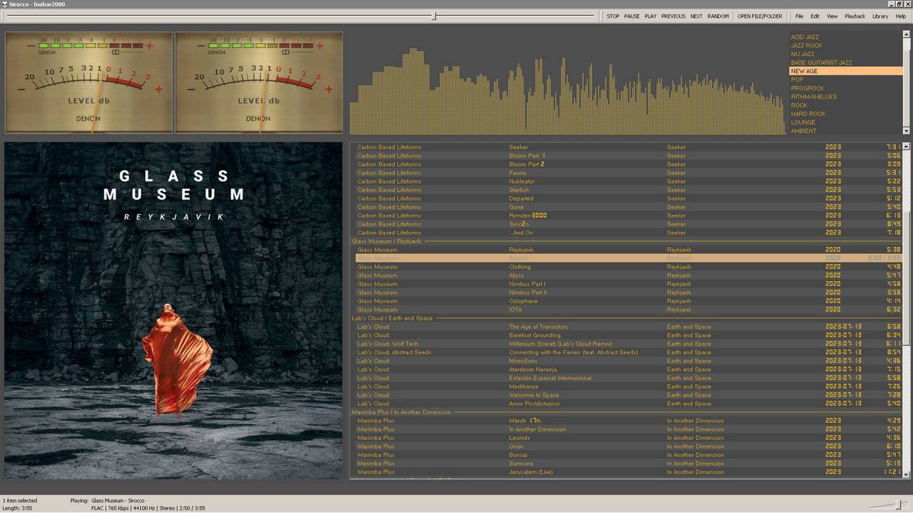Click OPEN FILE/FOLDER button

760,16
